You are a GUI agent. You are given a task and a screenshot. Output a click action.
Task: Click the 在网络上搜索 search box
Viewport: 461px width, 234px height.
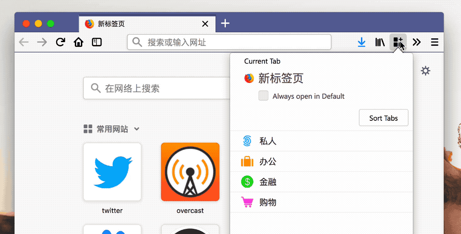(157, 88)
